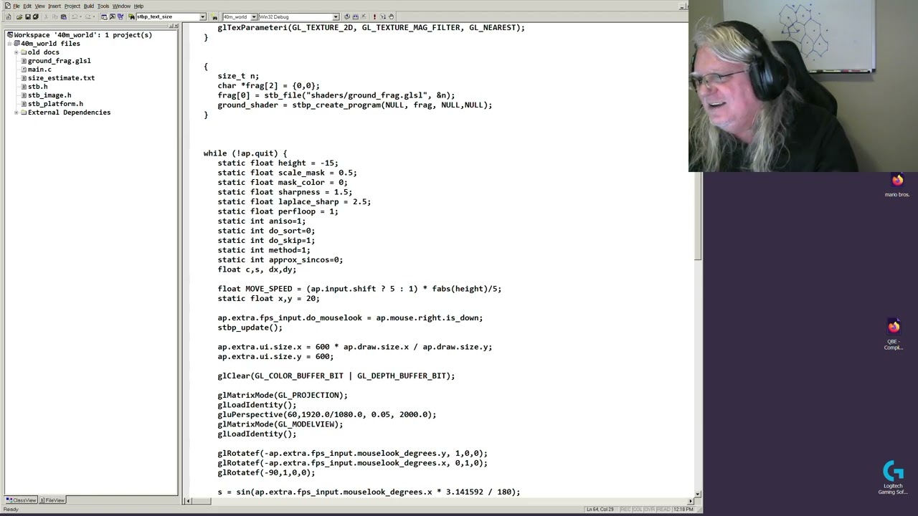Click the editor horizontal scrollbar left arrow
918x516 pixels.
(x=186, y=501)
